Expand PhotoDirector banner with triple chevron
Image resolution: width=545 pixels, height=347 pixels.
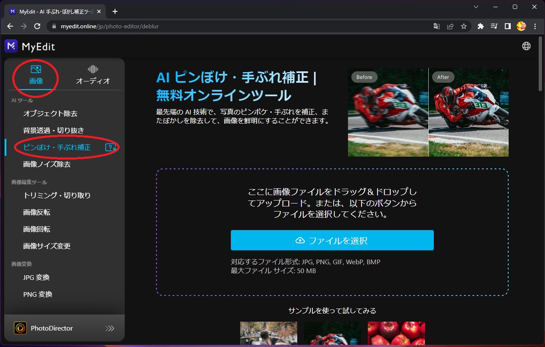point(110,328)
